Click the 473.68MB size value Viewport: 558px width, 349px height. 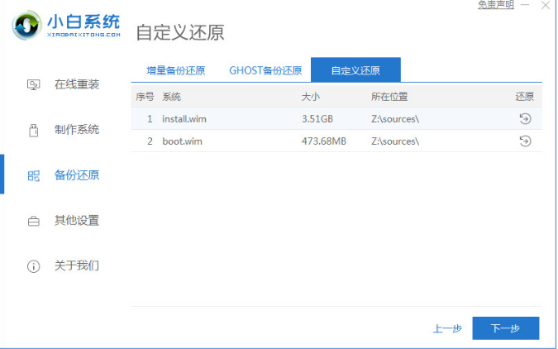[324, 141]
